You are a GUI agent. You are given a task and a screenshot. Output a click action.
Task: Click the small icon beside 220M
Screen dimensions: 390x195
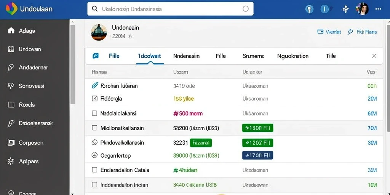(130, 36)
